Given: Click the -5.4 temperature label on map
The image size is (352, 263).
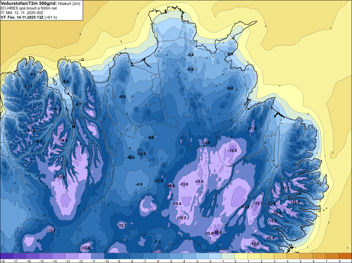Looking at the screenshot, I should [190, 55].
